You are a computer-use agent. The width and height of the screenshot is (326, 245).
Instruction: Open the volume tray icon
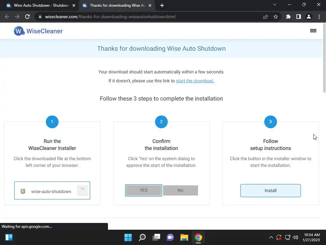[295, 237]
